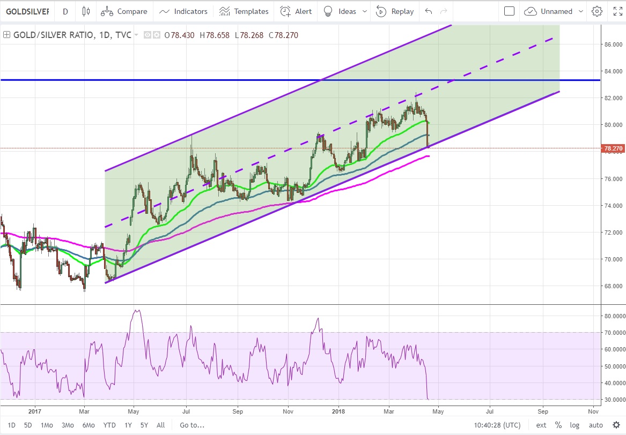Open symbol format settings gear in legend
Image resolution: width=626 pixels, height=435 pixels.
(x=157, y=35)
